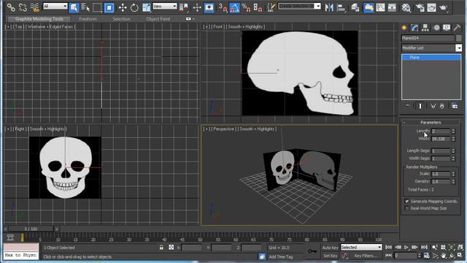467x263 pixels.
Task: Open the Display command panel tab
Action: (447, 28)
